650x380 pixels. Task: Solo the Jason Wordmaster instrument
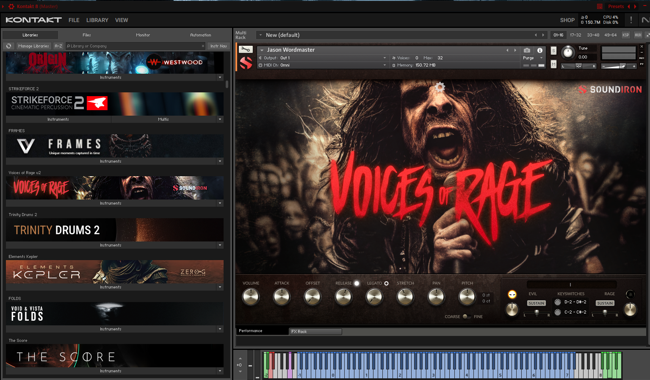[x=553, y=50]
